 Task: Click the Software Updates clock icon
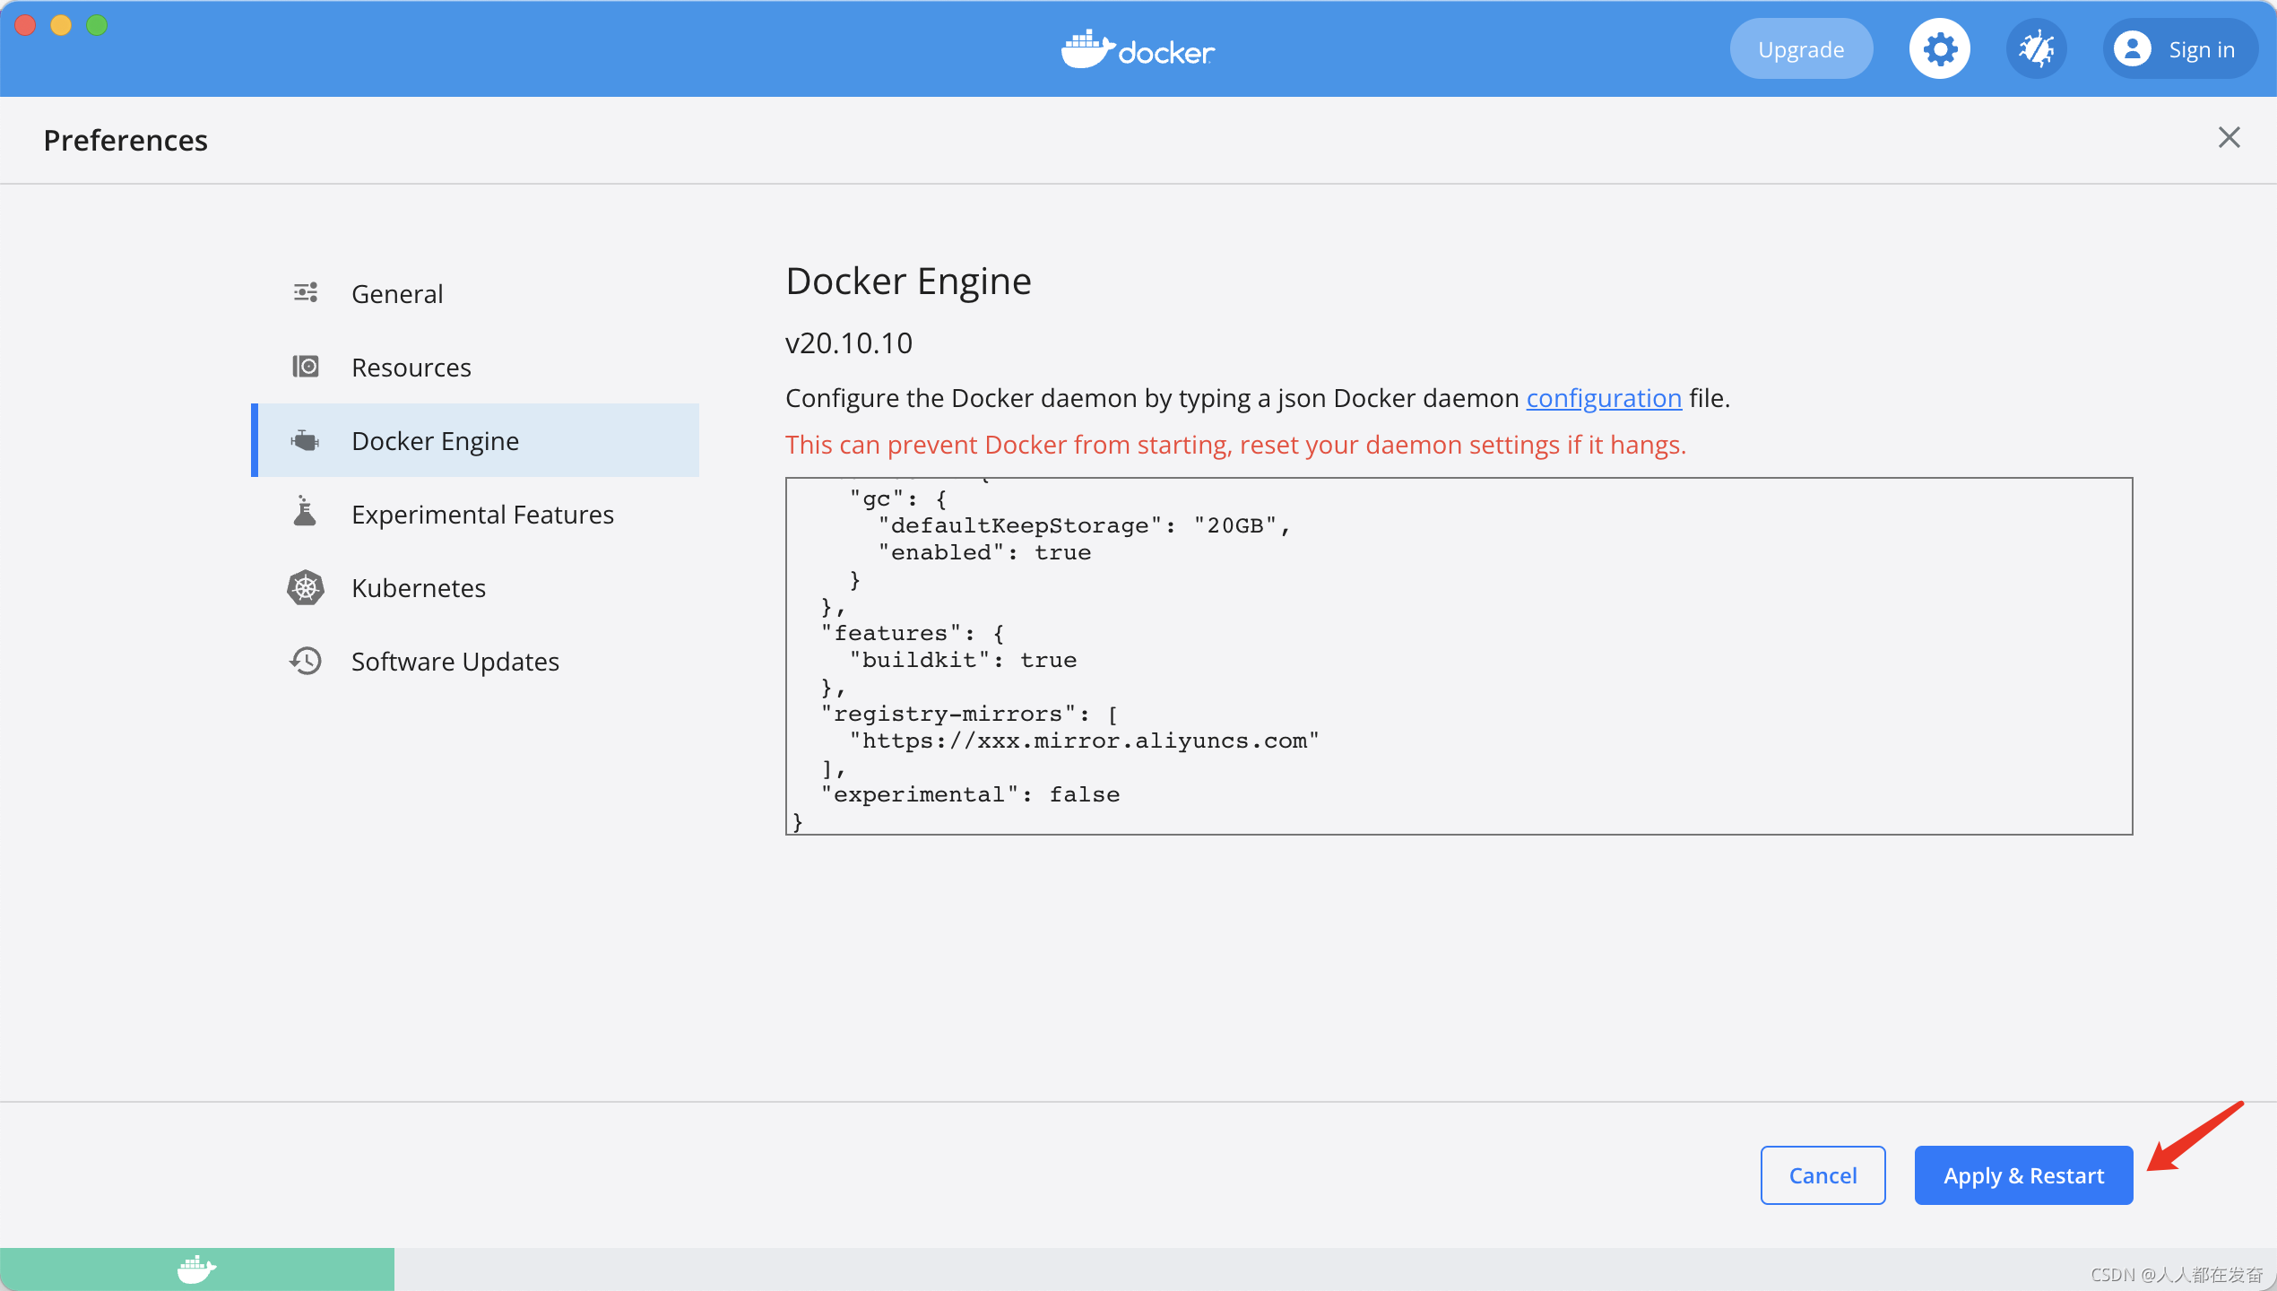pos(306,661)
